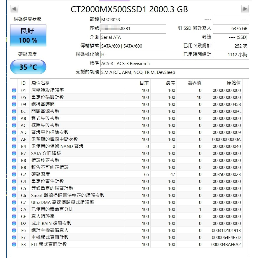Screen dimensions: 258x258
Task: Click the 原始值 column header
Action: pyautogui.click(x=233, y=83)
